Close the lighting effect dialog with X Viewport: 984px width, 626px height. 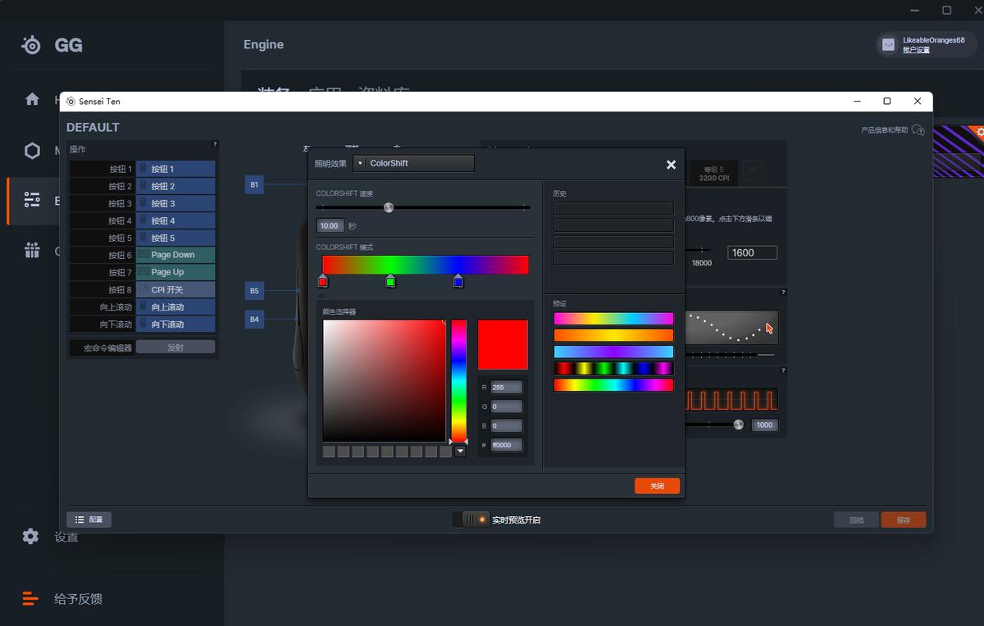coord(671,165)
